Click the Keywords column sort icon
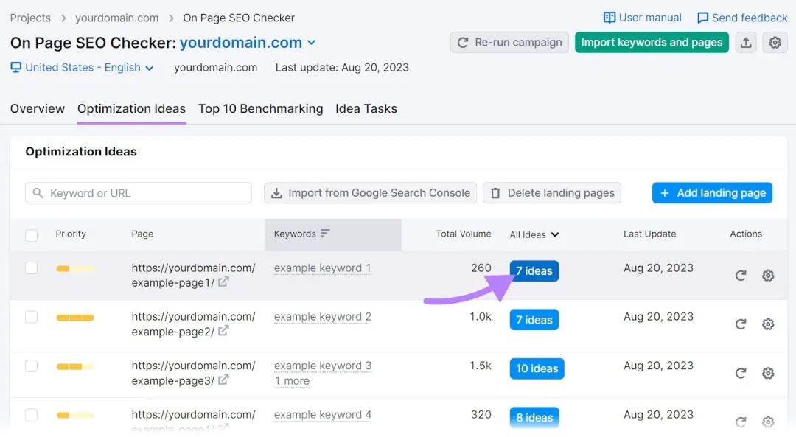Viewport: 796px width, 437px height. point(325,234)
